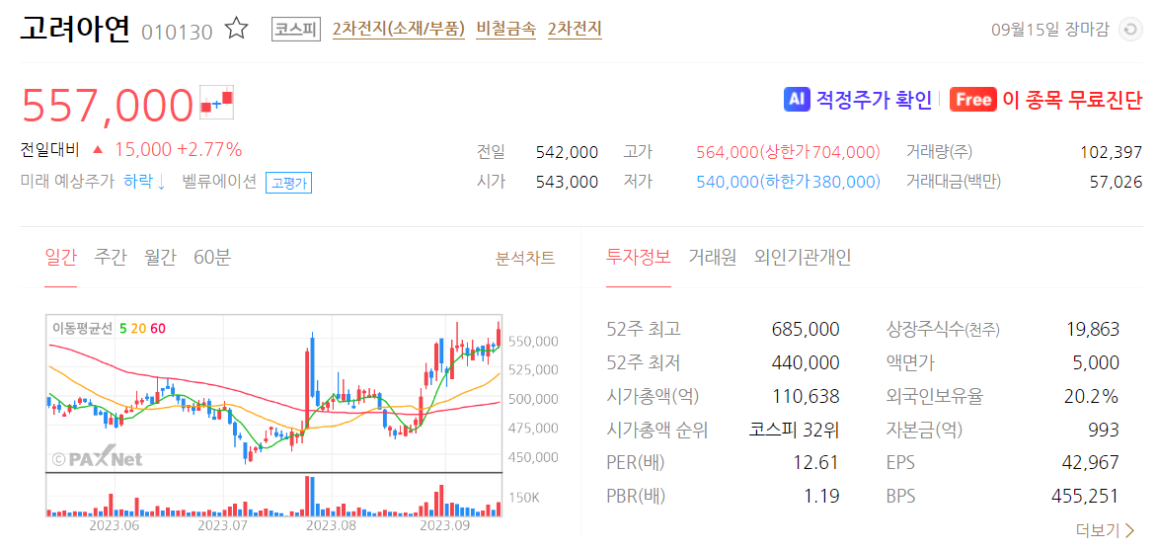Switch chart to 월간 tab
The image size is (1157, 551).
point(160,258)
